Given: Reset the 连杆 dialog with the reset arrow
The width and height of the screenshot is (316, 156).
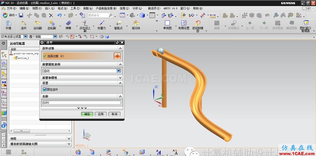Looking at the screenshot, I should [117, 42].
